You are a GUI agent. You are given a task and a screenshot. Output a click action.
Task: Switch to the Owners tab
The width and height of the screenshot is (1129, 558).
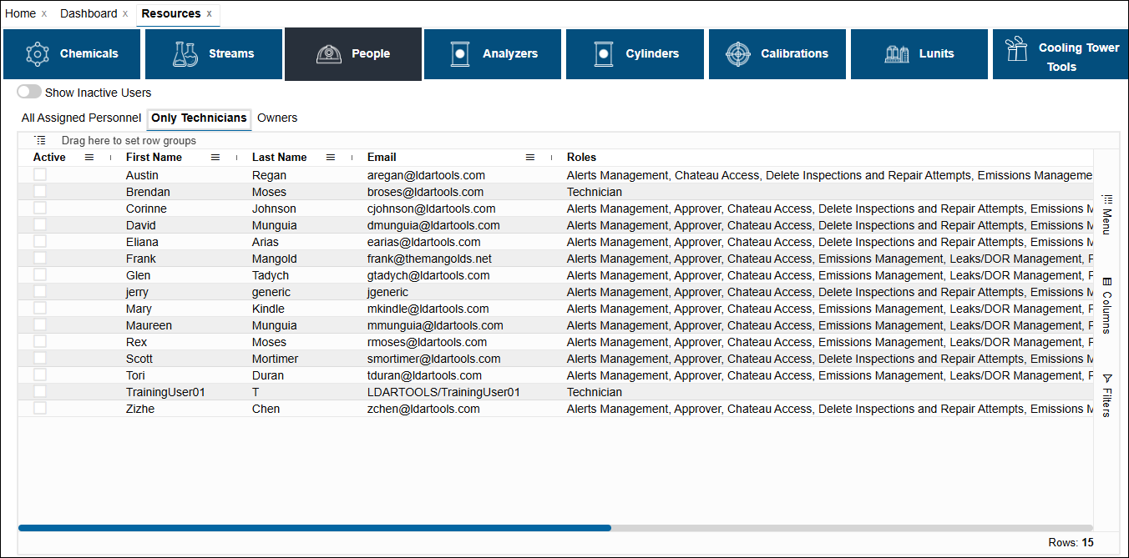point(277,118)
